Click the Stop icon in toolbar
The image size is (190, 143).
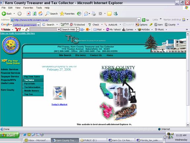tap(29, 14)
